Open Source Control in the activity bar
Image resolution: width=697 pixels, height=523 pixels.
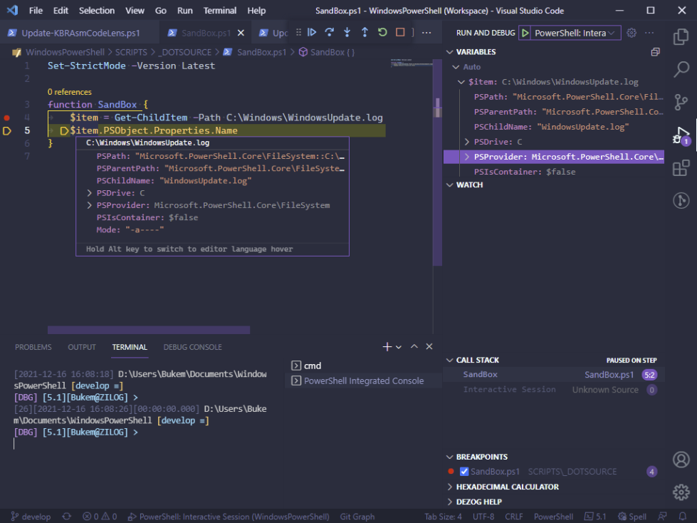681,103
